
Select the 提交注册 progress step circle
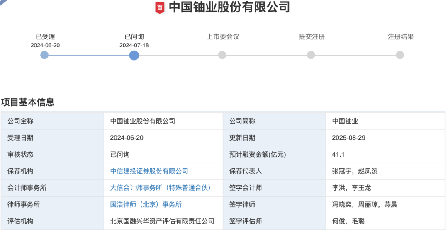[x=311, y=55]
